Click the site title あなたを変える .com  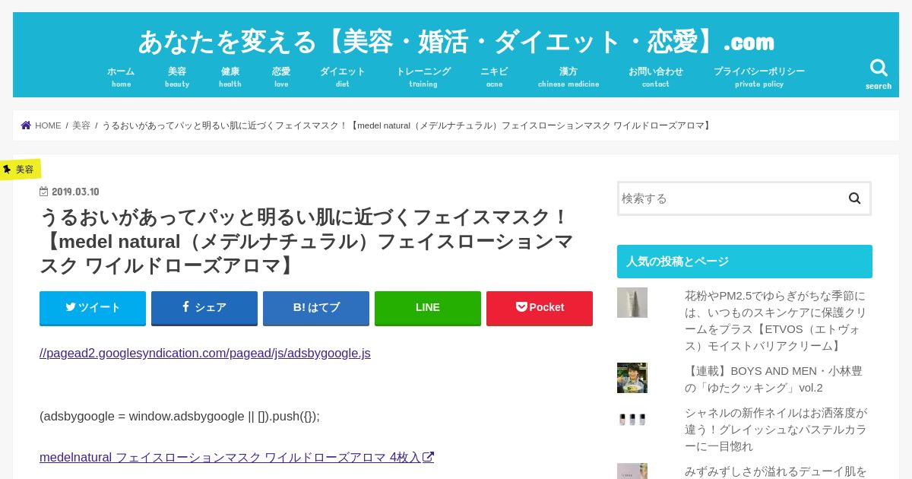click(456, 41)
